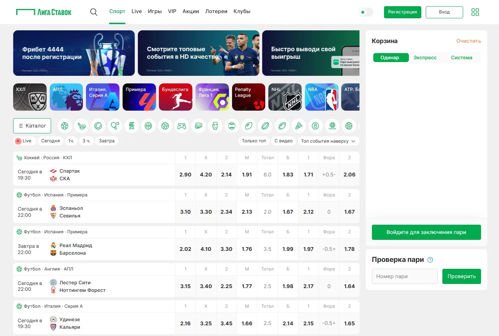Focus the Номер пари input field
The image size is (499, 336).
click(x=405, y=276)
